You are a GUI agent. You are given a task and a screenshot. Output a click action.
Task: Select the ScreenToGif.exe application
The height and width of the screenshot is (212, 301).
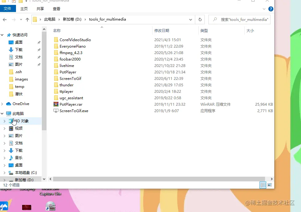point(73,111)
